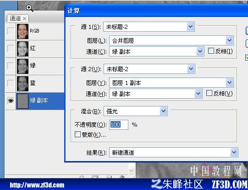Viewport: 248px width, 190px height.
Task: Select the RGB channel thumbnail
Action: (x=22, y=31)
